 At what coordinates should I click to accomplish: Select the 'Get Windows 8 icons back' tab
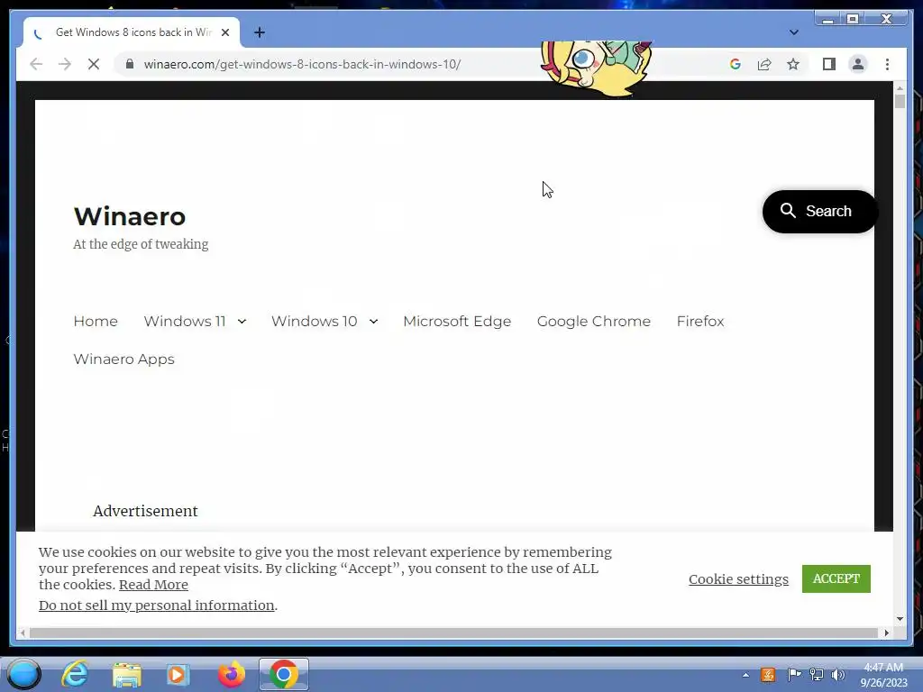click(x=132, y=32)
